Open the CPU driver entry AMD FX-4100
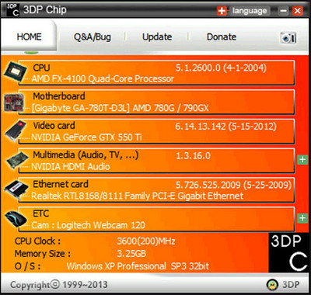311x295 pixels. (156, 73)
